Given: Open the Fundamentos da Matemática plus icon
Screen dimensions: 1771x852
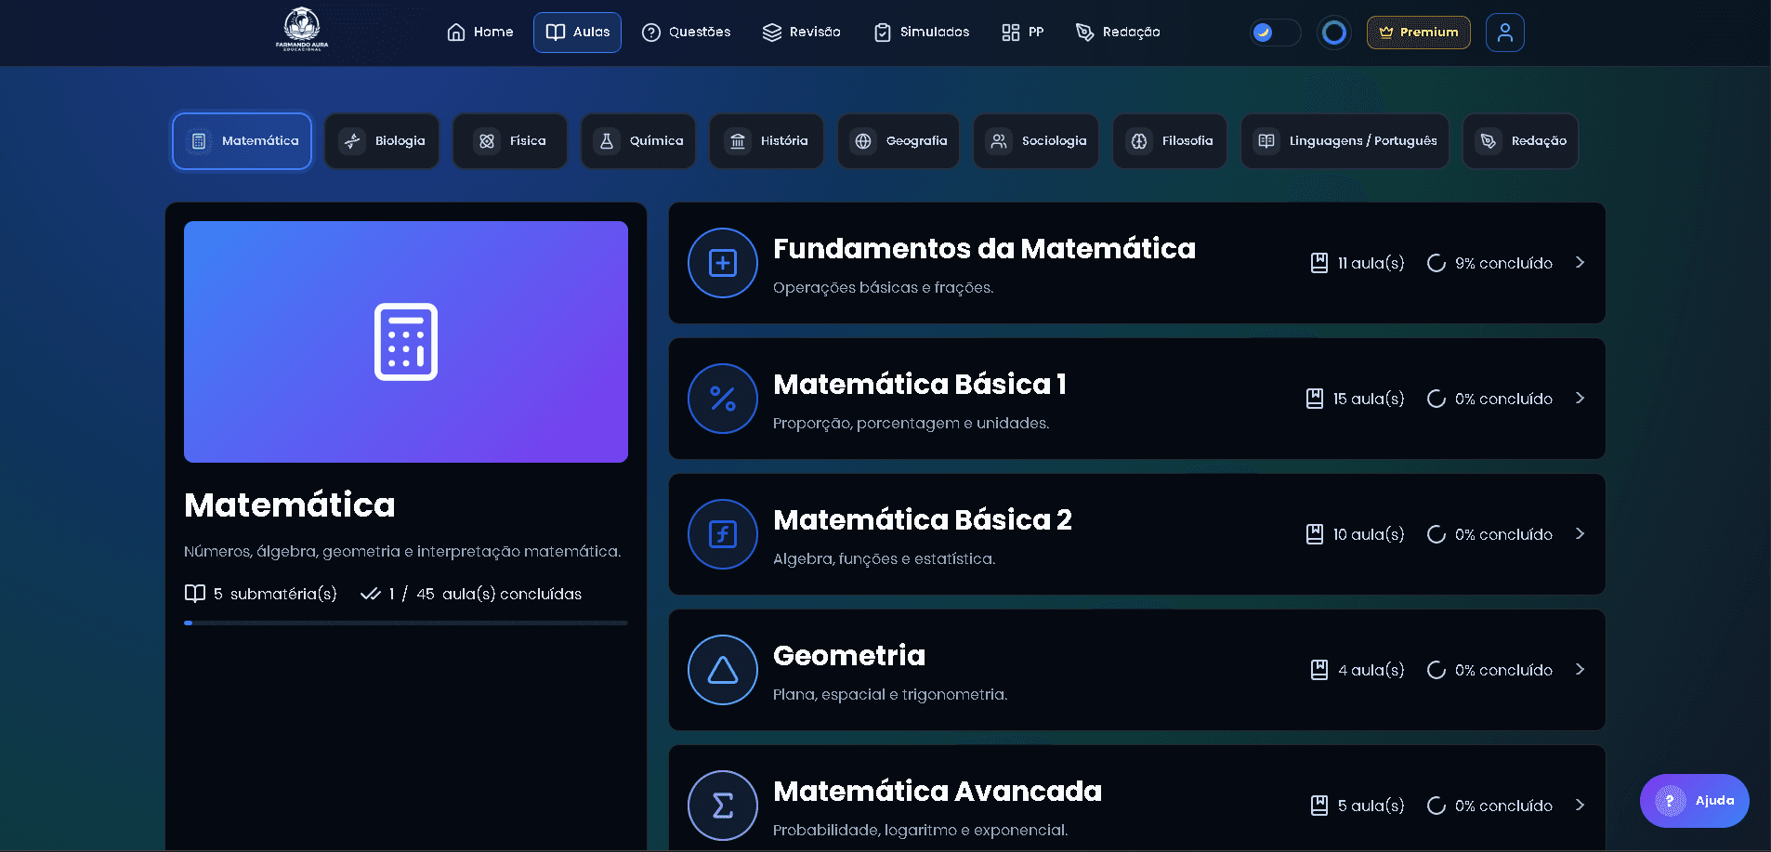Looking at the screenshot, I should (722, 263).
